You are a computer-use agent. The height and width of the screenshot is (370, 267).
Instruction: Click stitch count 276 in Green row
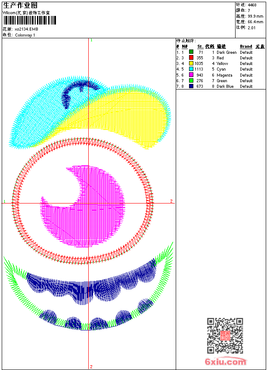click(x=200, y=81)
